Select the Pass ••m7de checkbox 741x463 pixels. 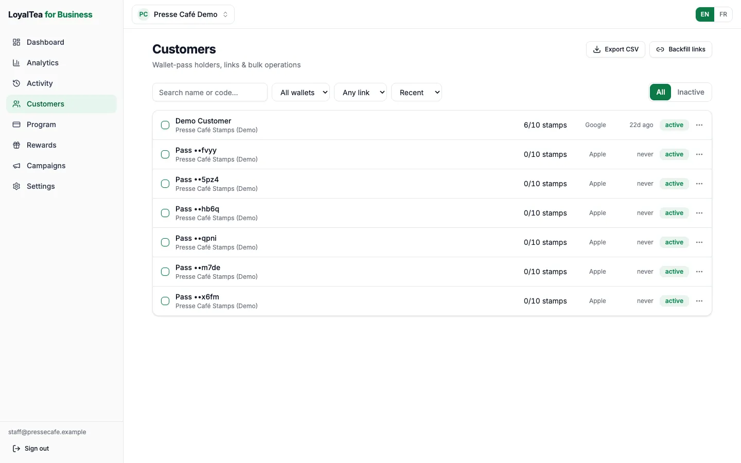point(165,272)
